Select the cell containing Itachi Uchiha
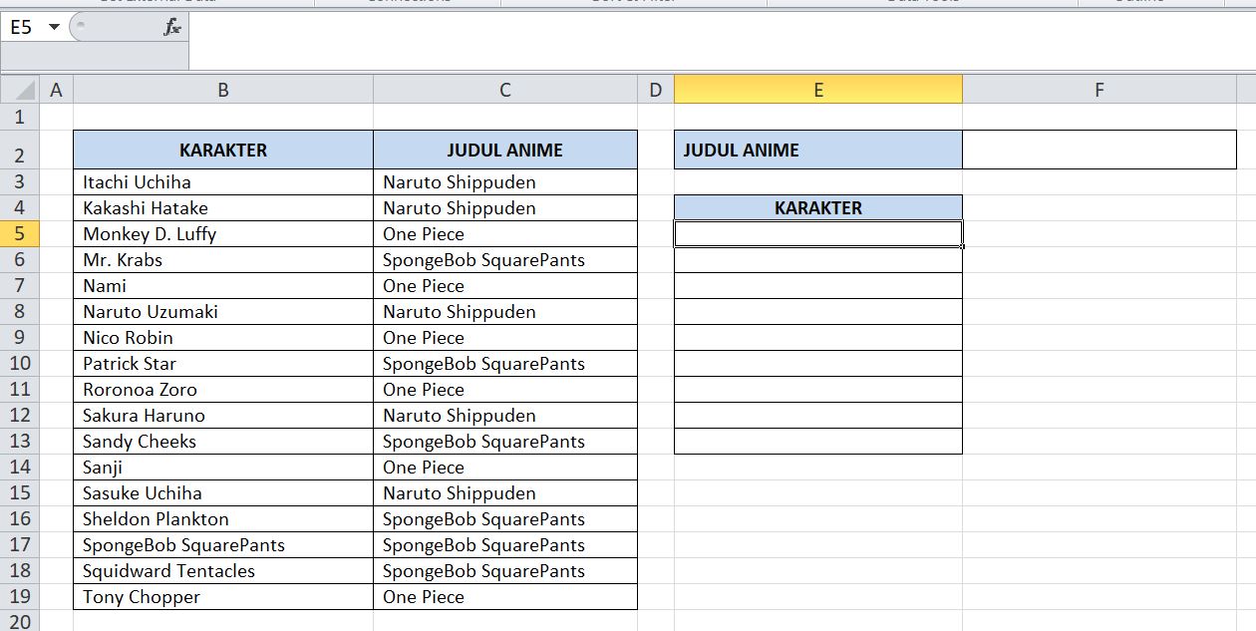 coord(222,181)
